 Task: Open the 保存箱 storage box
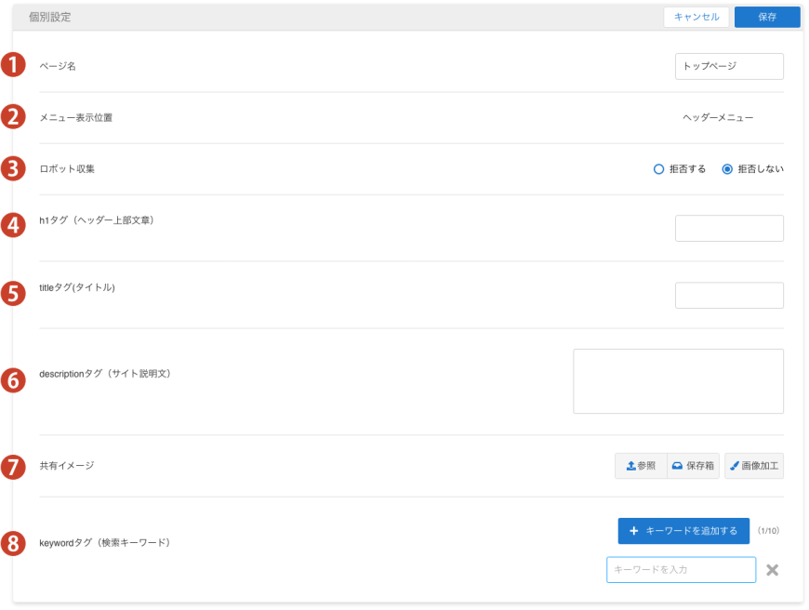(x=695, y=466)
